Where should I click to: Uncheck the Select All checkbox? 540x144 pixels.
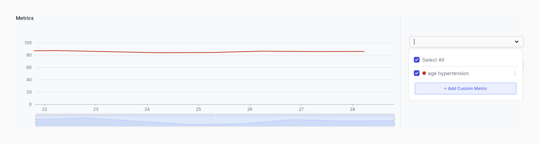pos(417,60)
